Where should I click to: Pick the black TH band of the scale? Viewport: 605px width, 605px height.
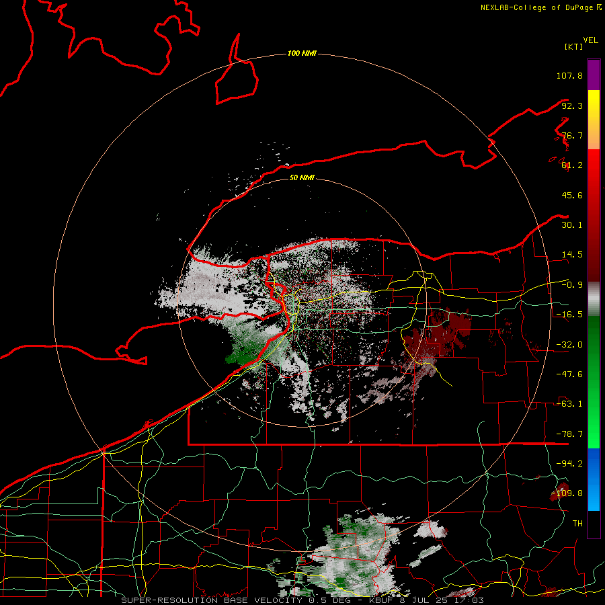[594, 524]
